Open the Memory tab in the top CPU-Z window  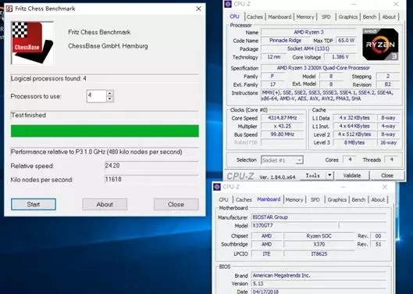[305, 17]
